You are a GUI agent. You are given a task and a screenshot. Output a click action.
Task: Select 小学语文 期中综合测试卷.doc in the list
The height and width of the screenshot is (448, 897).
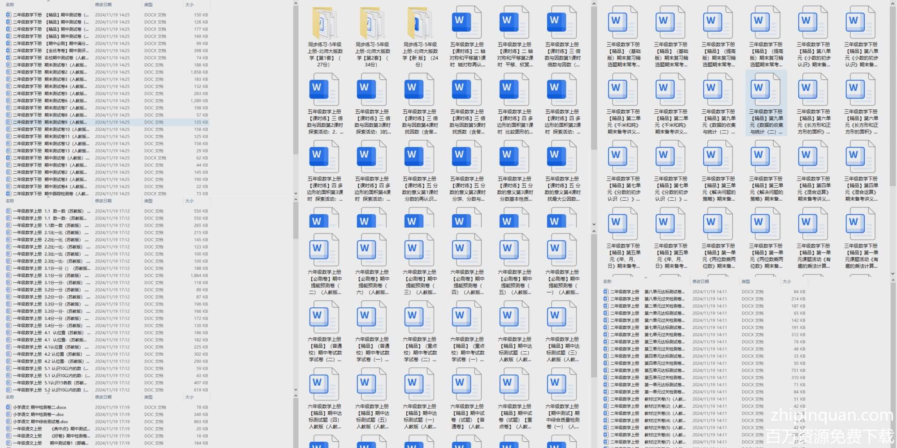pyautogui.click(x=40, y=422)
